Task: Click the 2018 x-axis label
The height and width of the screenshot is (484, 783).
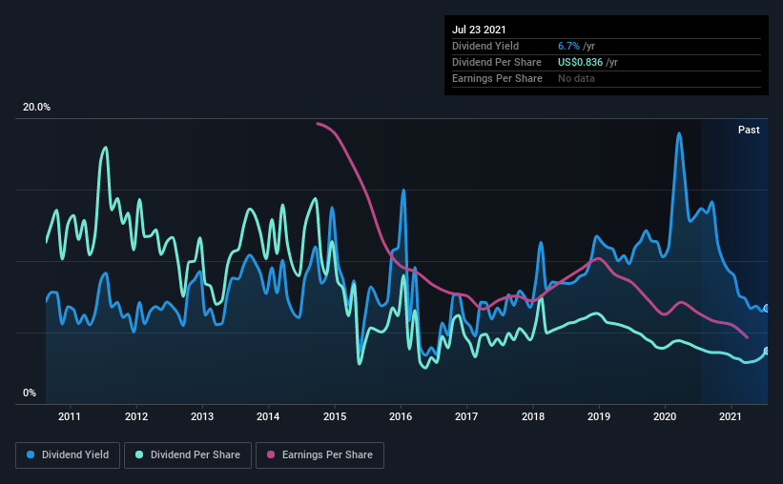Action: tap(533, 416)
